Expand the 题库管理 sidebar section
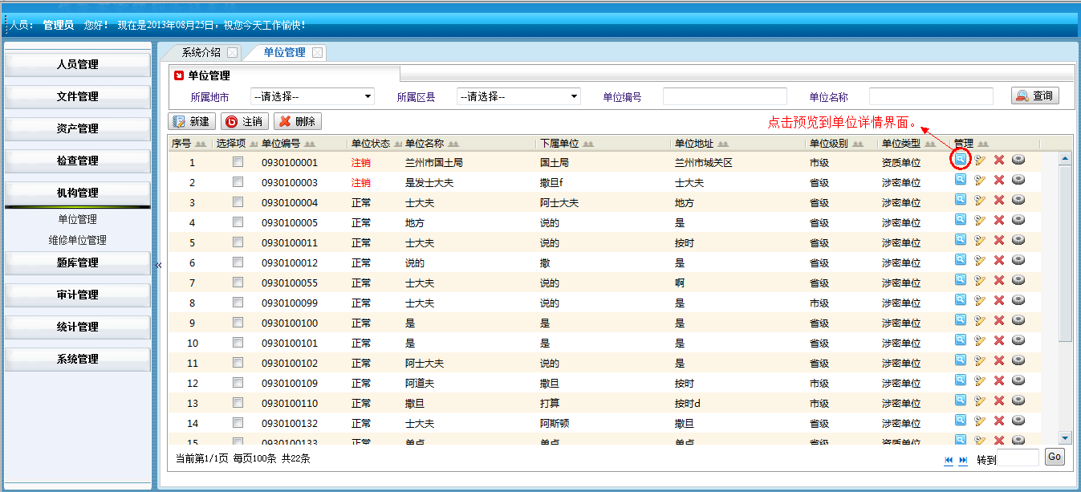Viewport: 1081px width, 492px height. [x=78, y=262]
